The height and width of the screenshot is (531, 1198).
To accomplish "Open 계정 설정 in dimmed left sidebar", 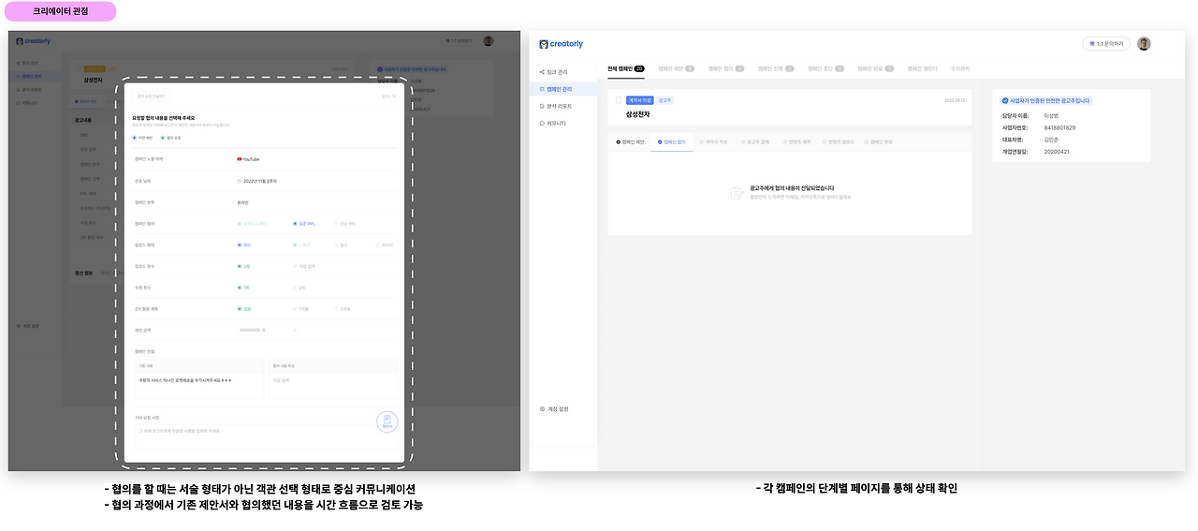I will click(x=28, y=326).
